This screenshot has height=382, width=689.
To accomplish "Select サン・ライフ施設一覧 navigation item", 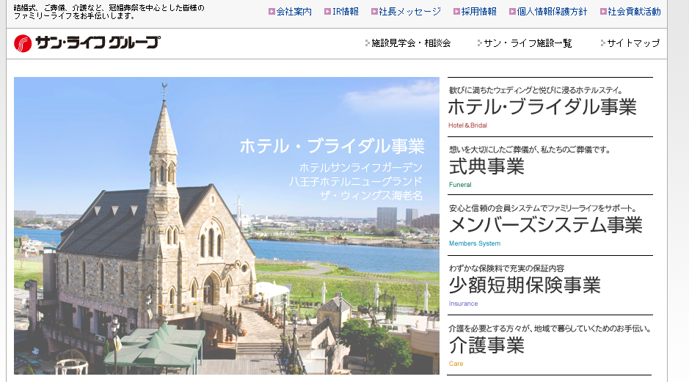I will click(528, 43).
